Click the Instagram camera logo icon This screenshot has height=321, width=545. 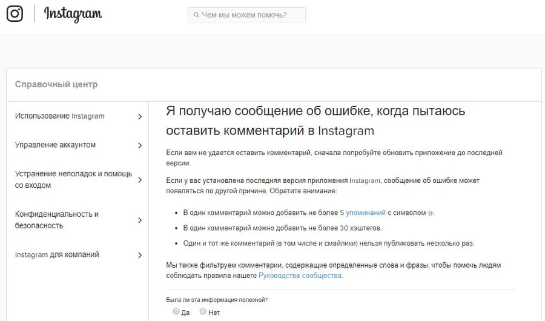click(15, 14)
